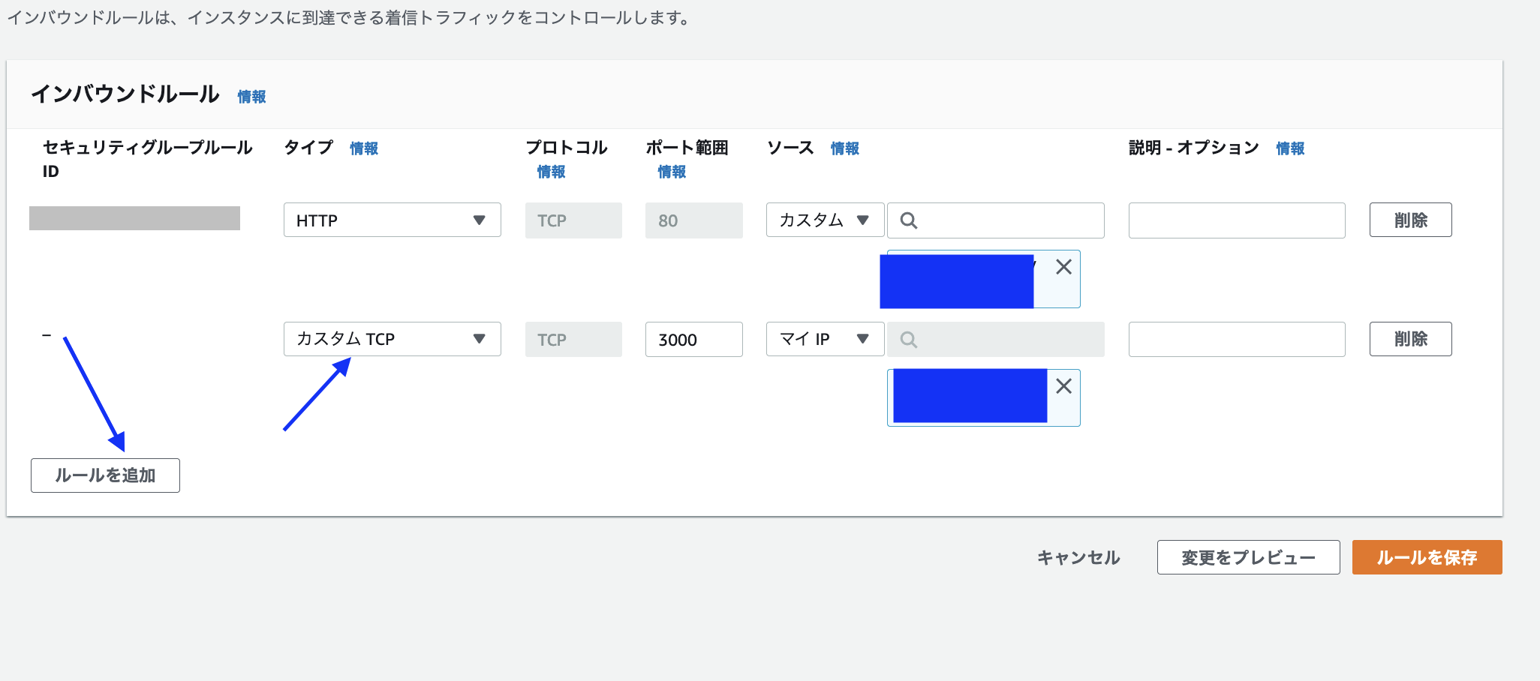Click ルールを追加 button to add rule

(105, 475)
